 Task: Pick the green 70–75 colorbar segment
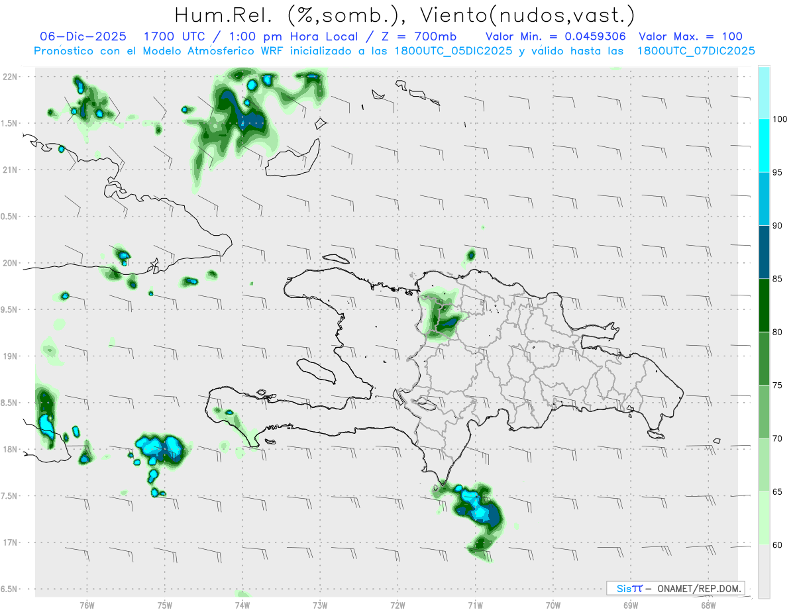(x=764, y=412)
